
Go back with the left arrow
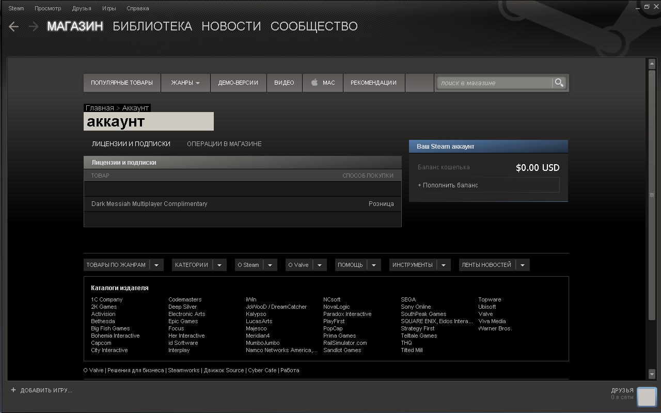pos(14,26)
